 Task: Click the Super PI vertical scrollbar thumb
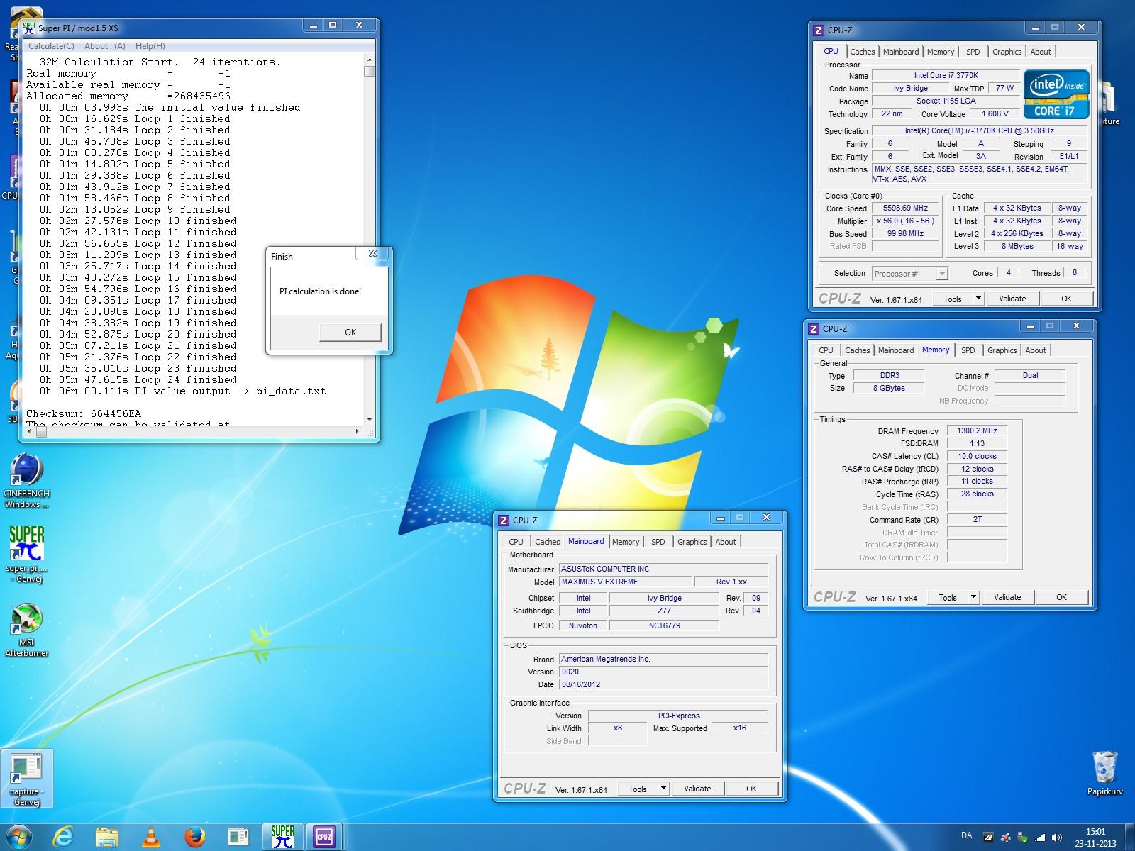(x=369, y=71)
